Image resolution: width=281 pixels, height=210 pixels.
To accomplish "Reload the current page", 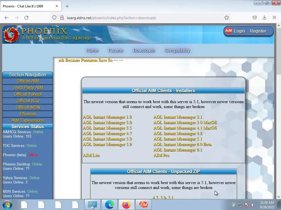I will tap(26, 18).
